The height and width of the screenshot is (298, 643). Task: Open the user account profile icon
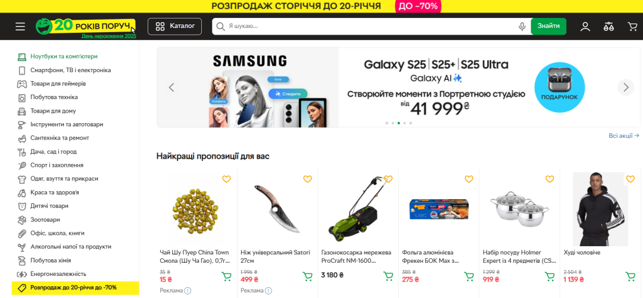[585, 26]
